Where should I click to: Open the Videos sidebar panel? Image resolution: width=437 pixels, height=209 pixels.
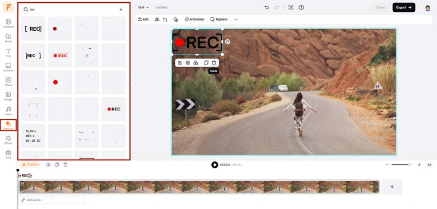point(8,81)
